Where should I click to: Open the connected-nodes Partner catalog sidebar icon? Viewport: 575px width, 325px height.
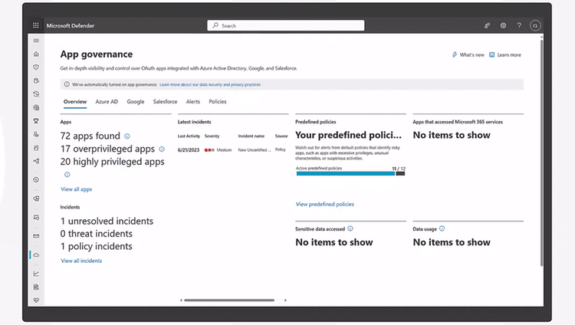click(36, 161)
